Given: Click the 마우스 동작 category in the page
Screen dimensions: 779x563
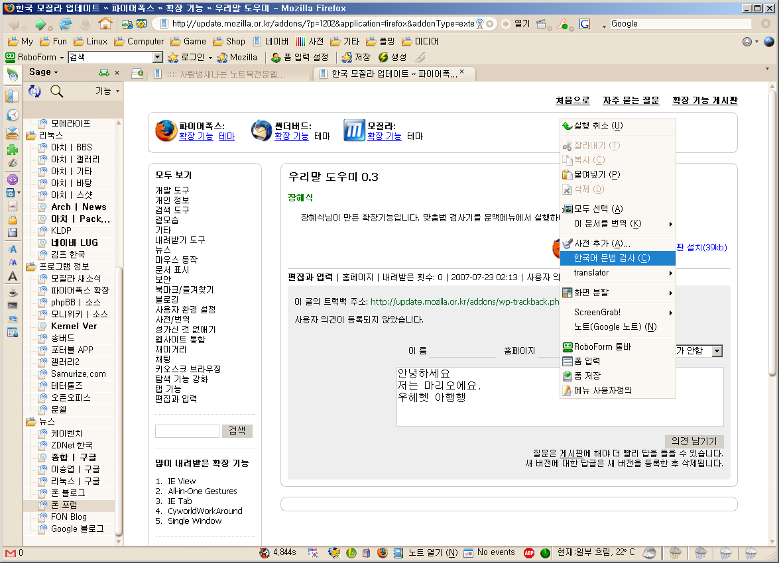Looking at the screenshot, I should pyautogui.click(x=176, y=260).
